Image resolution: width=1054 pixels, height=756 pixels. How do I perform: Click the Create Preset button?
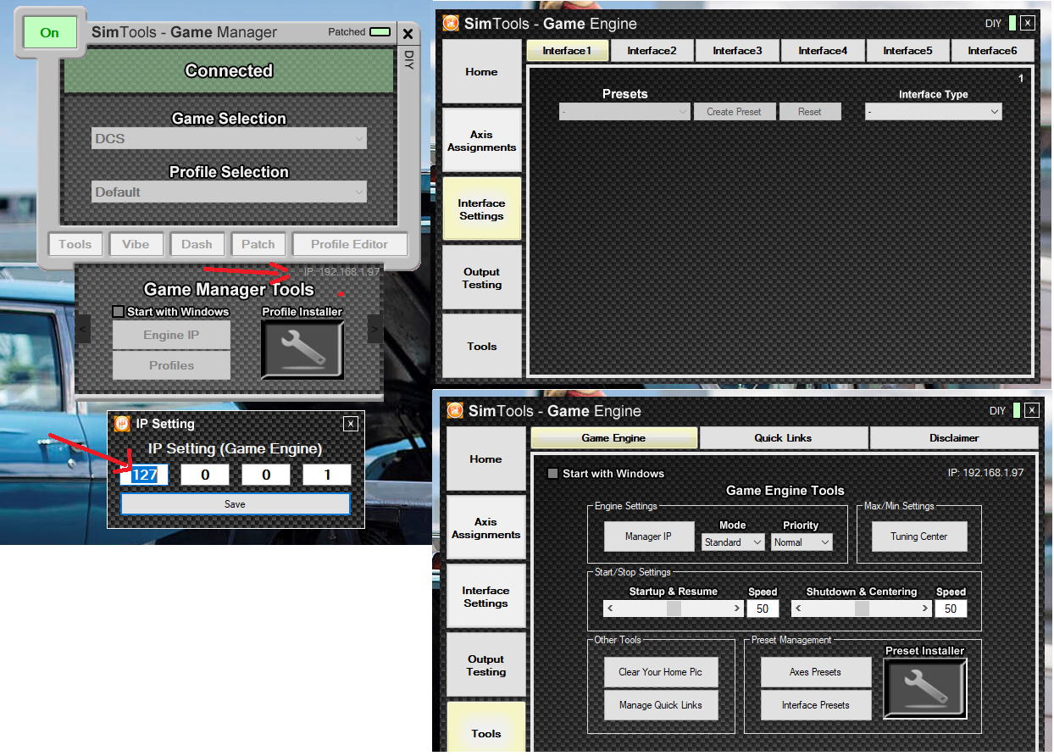[x=735, y=111]
